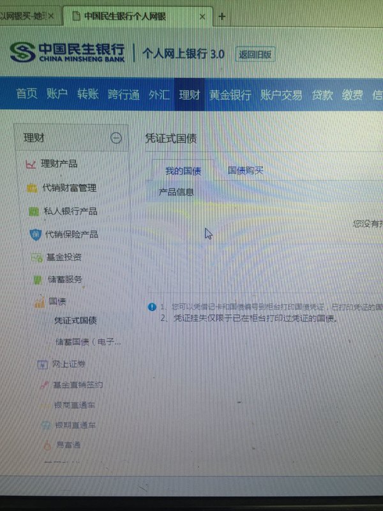Screen dimensions: 383x511
Task: Select the 理财 nav menu
Action: coord(189,95)
